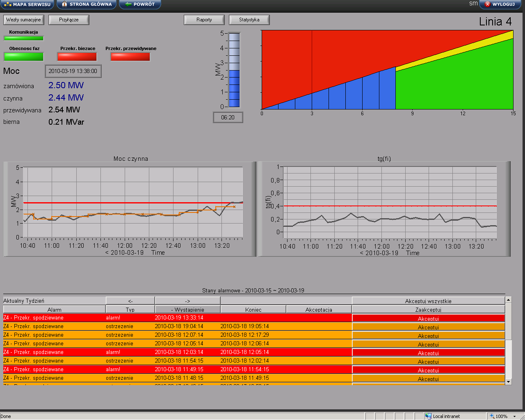This screenshot has height=420, width=525.
Task: Click the Linia 4 title
Action: click(x=495, y=21)
